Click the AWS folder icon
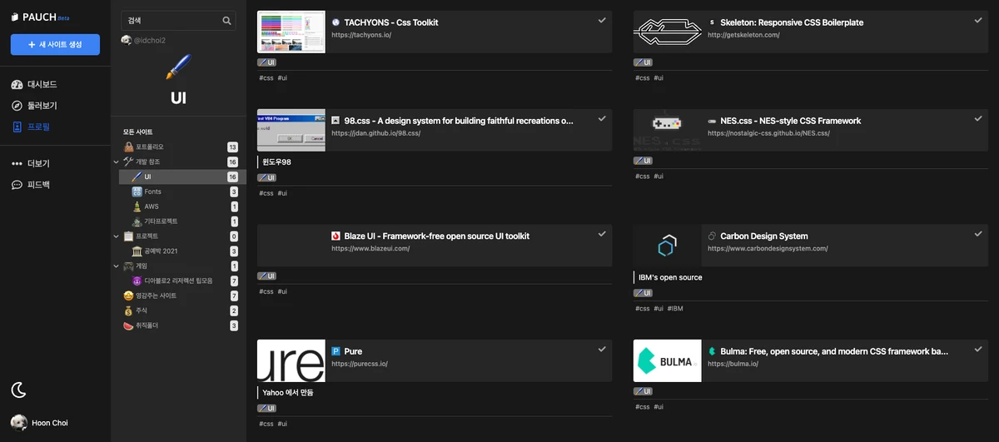The image size is (999, 442). (x=137, y=206)
